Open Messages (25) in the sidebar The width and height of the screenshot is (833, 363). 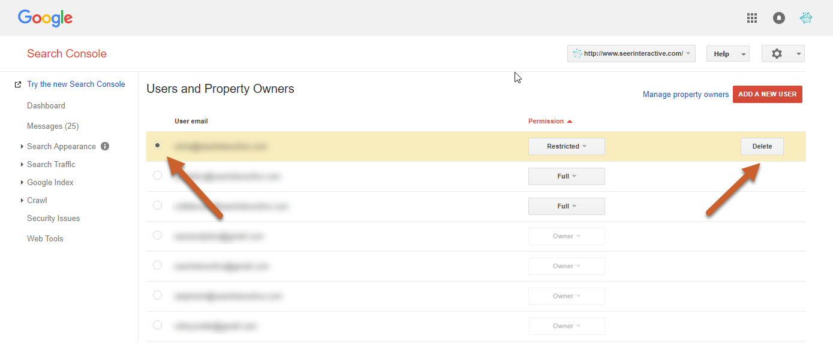pyautogui.click(x=53, y=126)
